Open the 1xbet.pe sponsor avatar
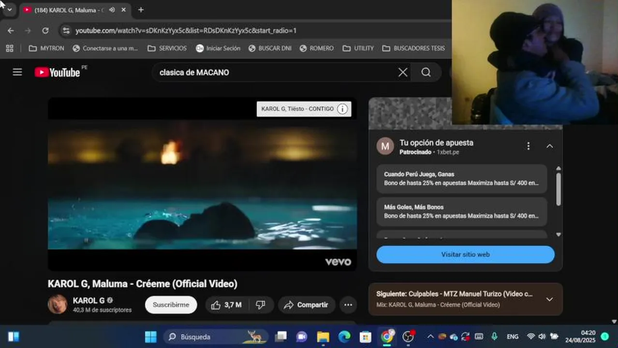 (385, 146)
